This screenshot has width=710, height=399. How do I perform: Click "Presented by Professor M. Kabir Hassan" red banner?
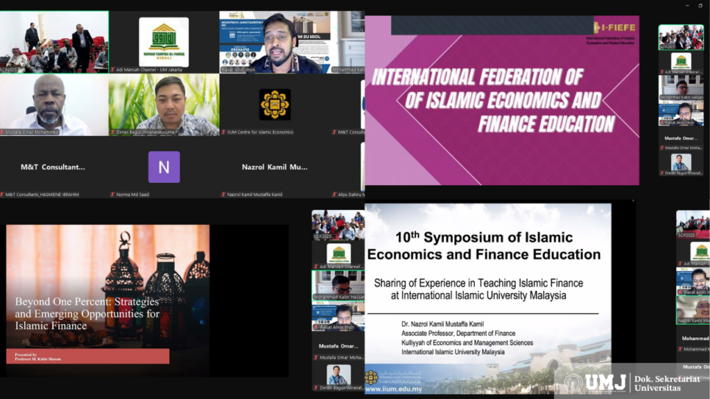pos(88,356)
